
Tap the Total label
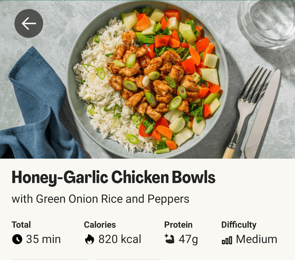pos(21,225)
